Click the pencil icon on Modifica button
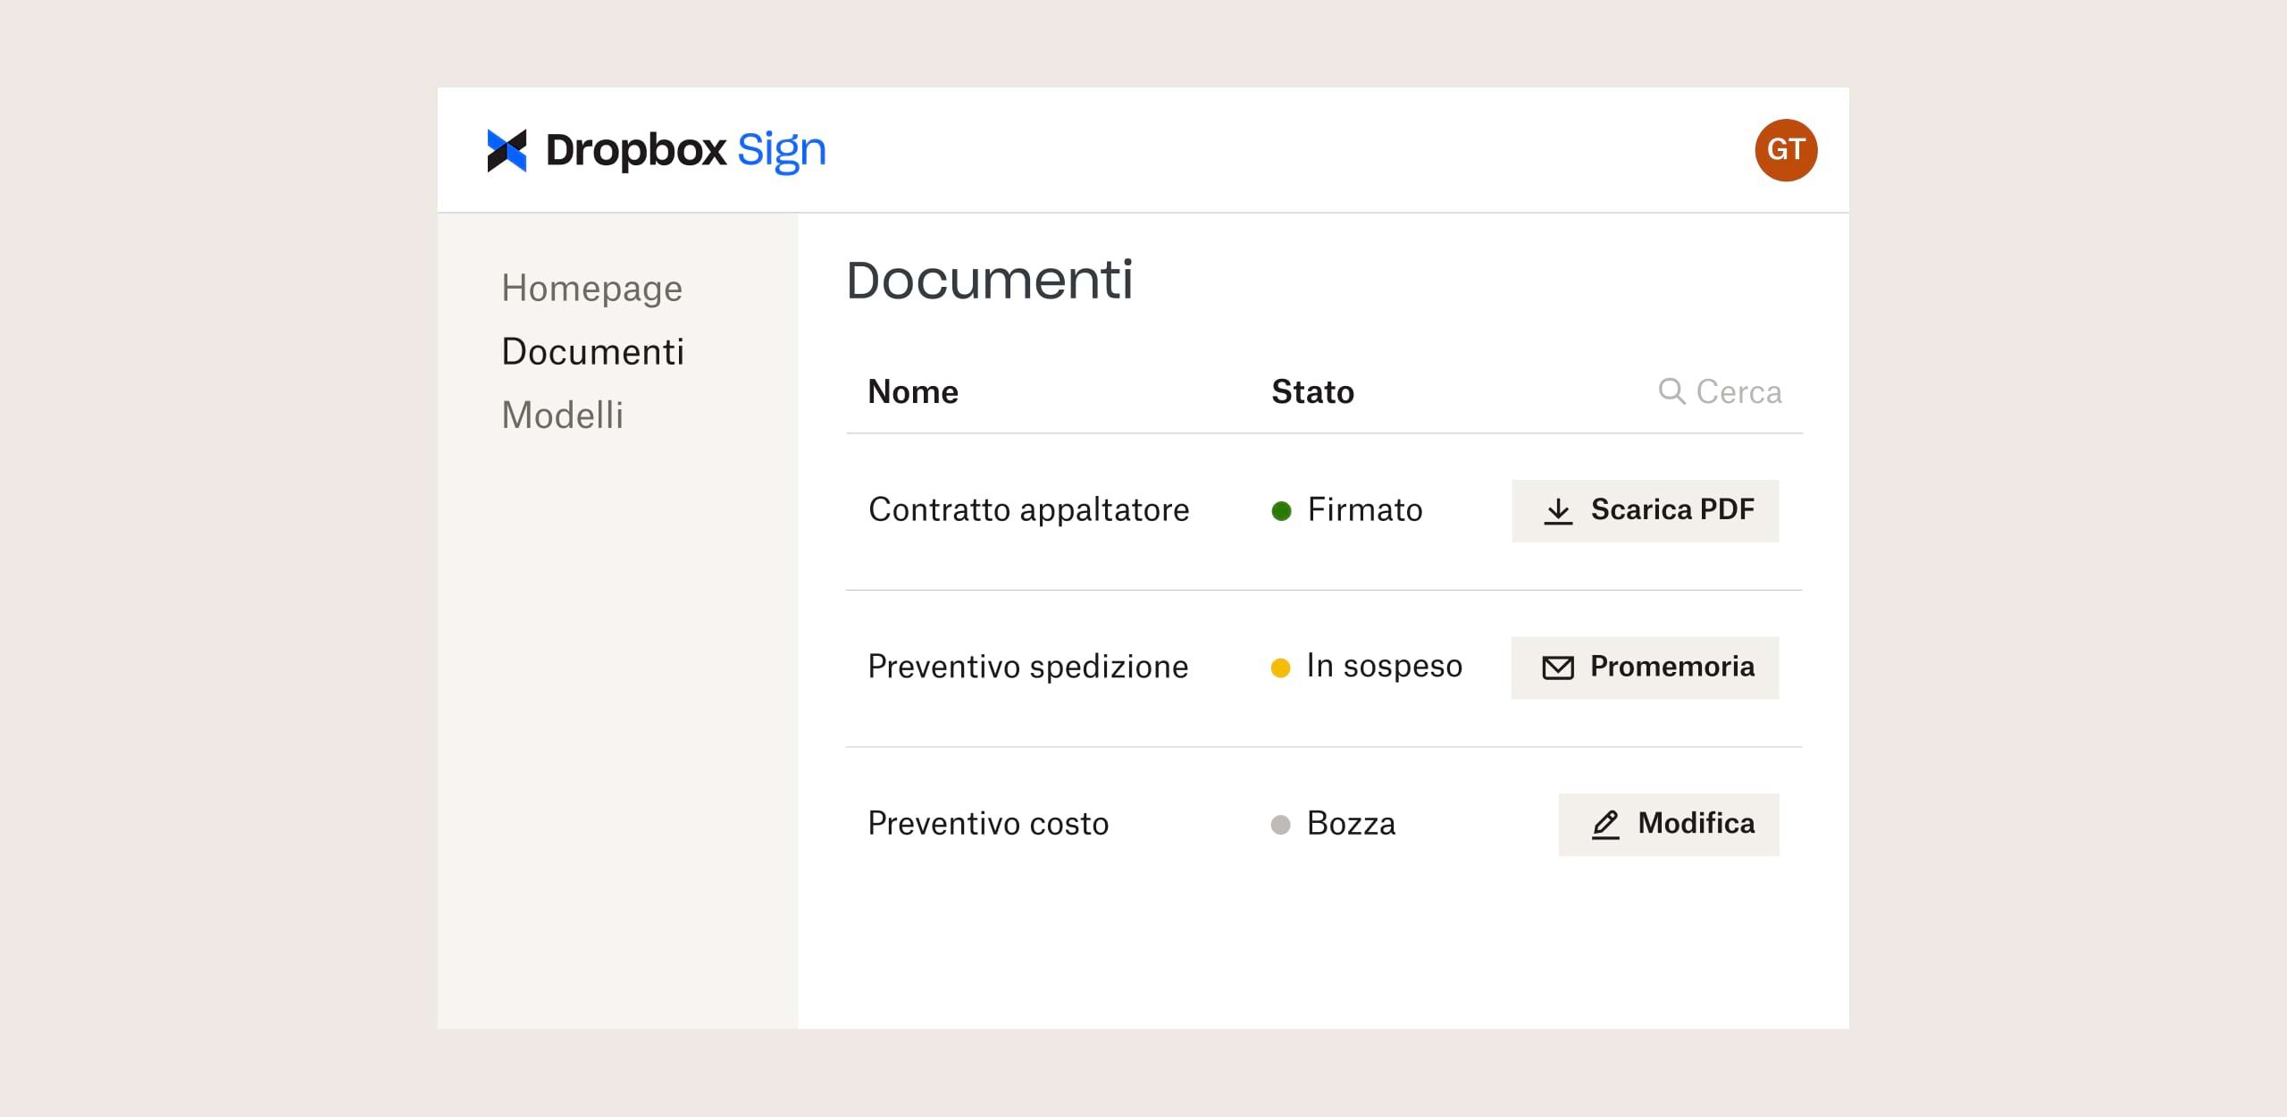This screenshot has width=2287, height=1117. pos(1606,824)
